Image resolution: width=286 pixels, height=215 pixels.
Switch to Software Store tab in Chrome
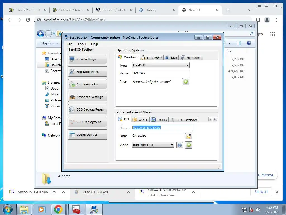[71, 10]
